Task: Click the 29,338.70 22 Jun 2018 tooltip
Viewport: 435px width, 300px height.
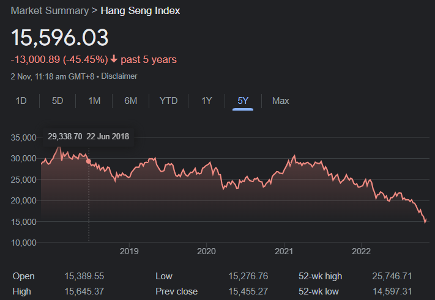Action: (88, 137)
